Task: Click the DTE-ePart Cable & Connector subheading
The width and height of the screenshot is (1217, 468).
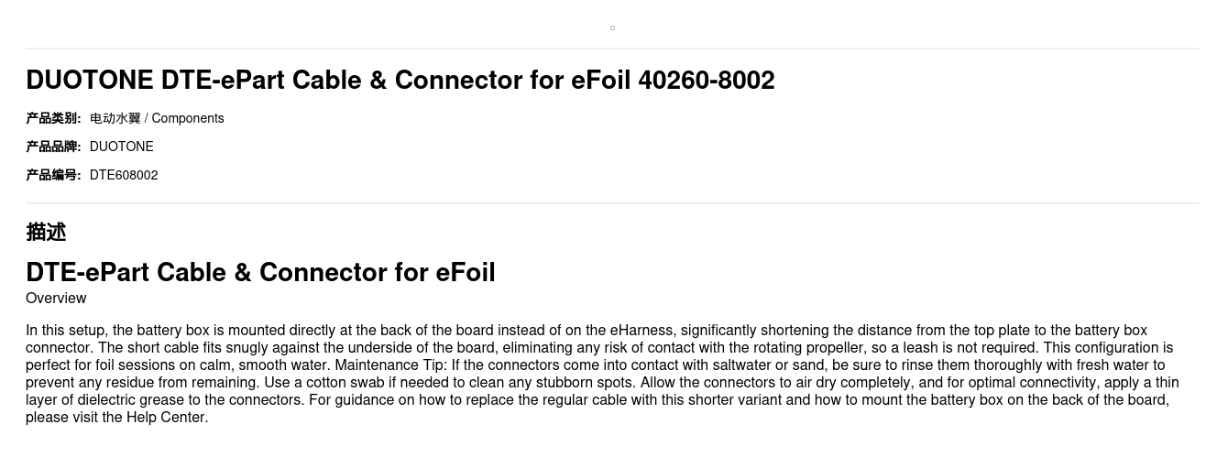Action: pyautogui.click(x=260, y=272)
